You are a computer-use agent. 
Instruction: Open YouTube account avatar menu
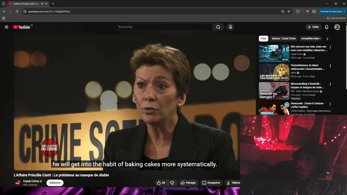[x=337, y=27]
